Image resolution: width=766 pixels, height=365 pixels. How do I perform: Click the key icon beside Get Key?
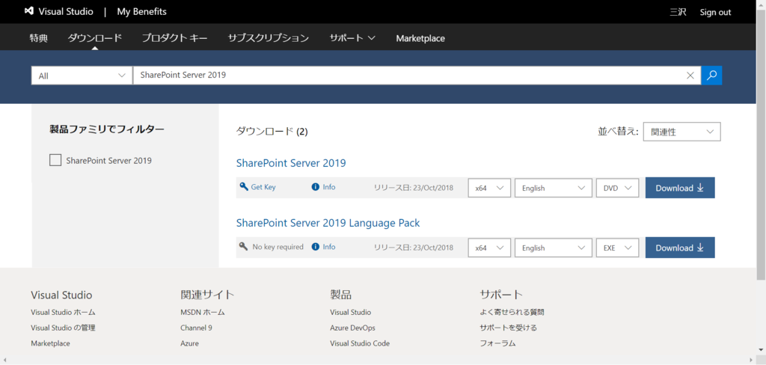[244, 187]
